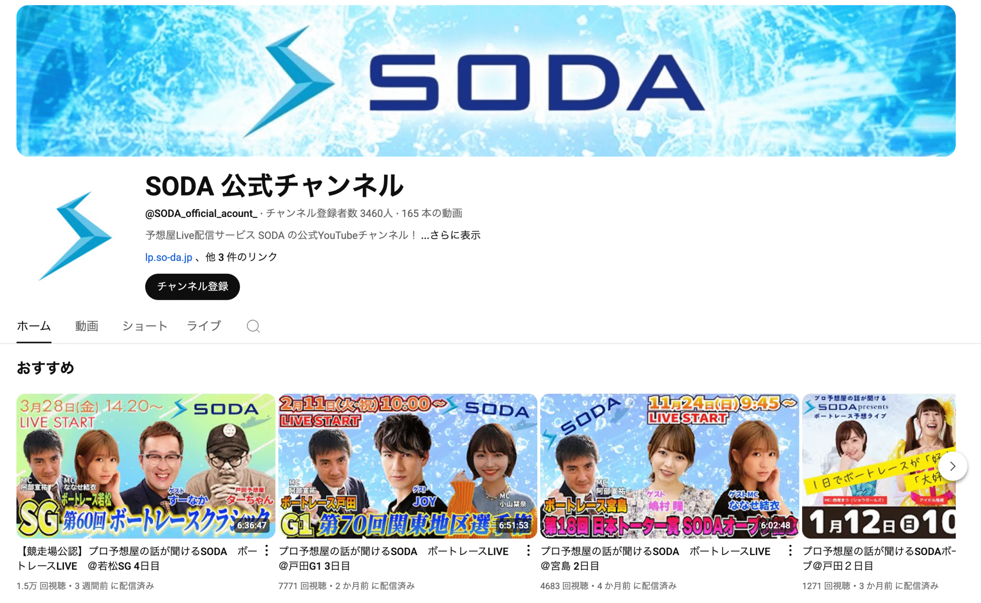Click next arrow on recommended video carousel
981x603 pixels.
pos(952,466)
